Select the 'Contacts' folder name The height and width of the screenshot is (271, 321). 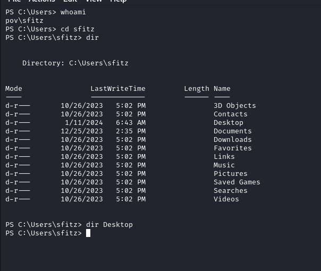pyautogui.click(x=231, y=114)
